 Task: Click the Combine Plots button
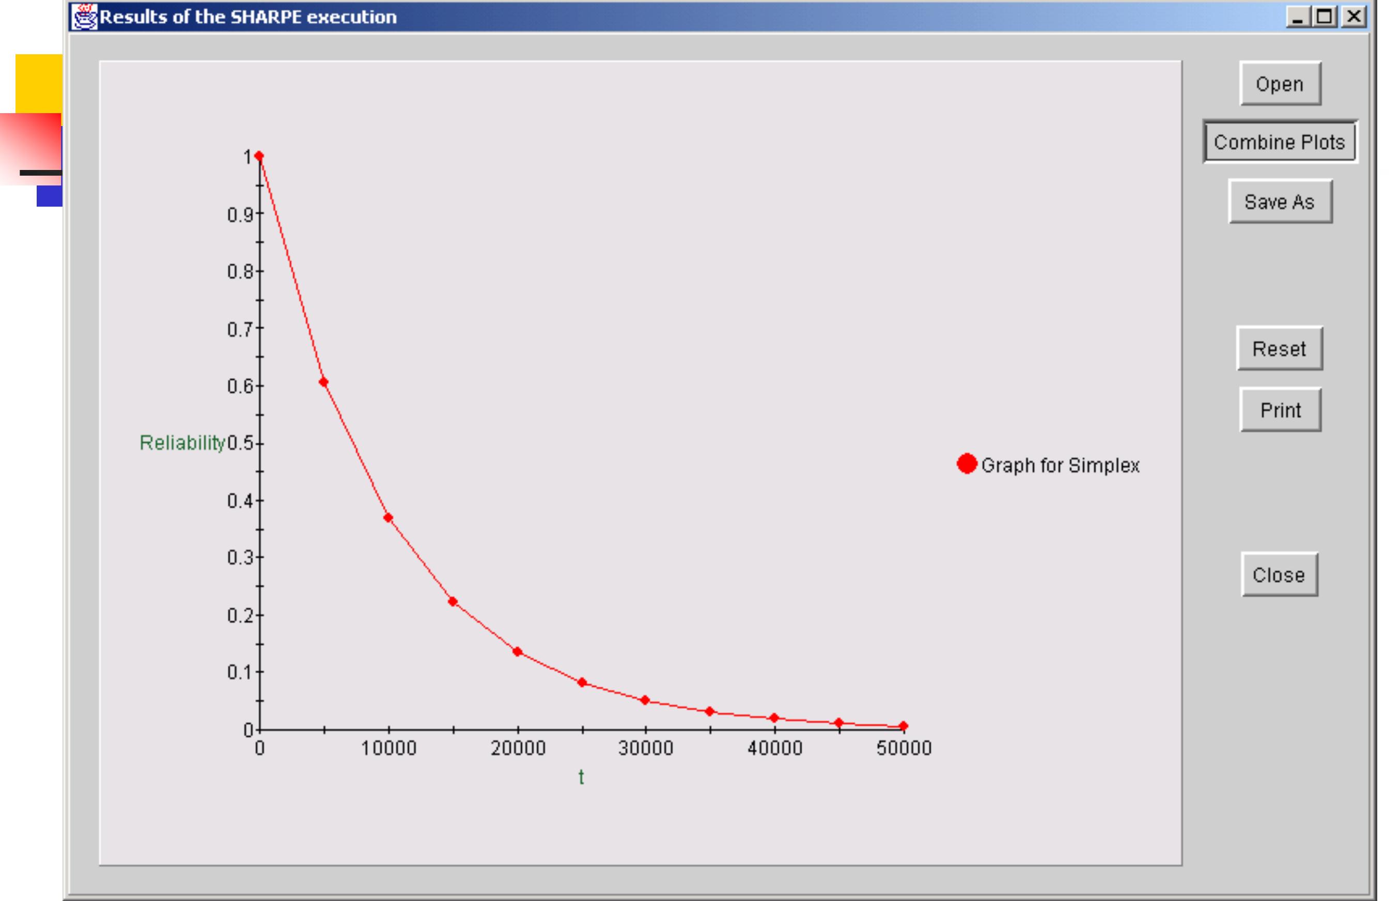[1281, 141]
